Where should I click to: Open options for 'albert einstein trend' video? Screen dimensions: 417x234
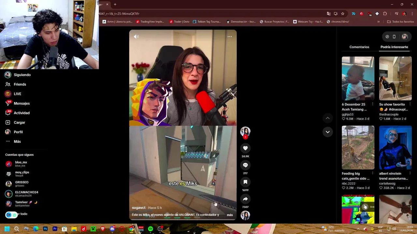pyautogui.click(x=410, y=174)
